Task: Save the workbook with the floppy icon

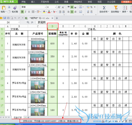Action: click(5, 18)
